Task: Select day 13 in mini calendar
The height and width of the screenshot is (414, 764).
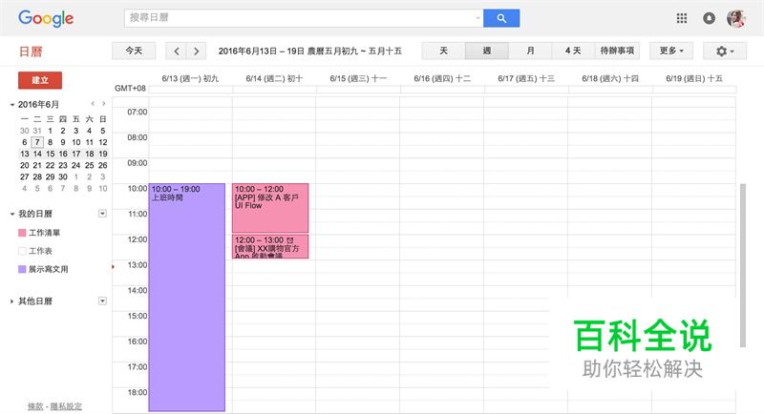Action: [x=25, y=154]
